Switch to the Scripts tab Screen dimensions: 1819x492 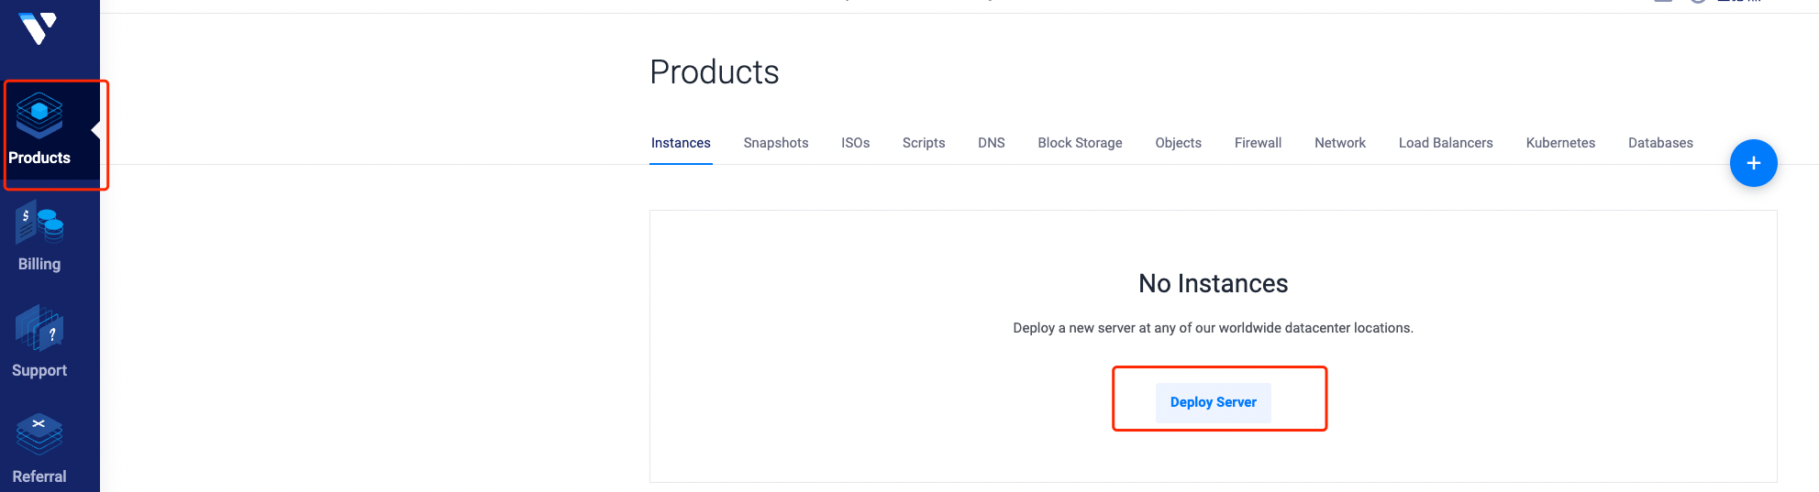(923, 143)
